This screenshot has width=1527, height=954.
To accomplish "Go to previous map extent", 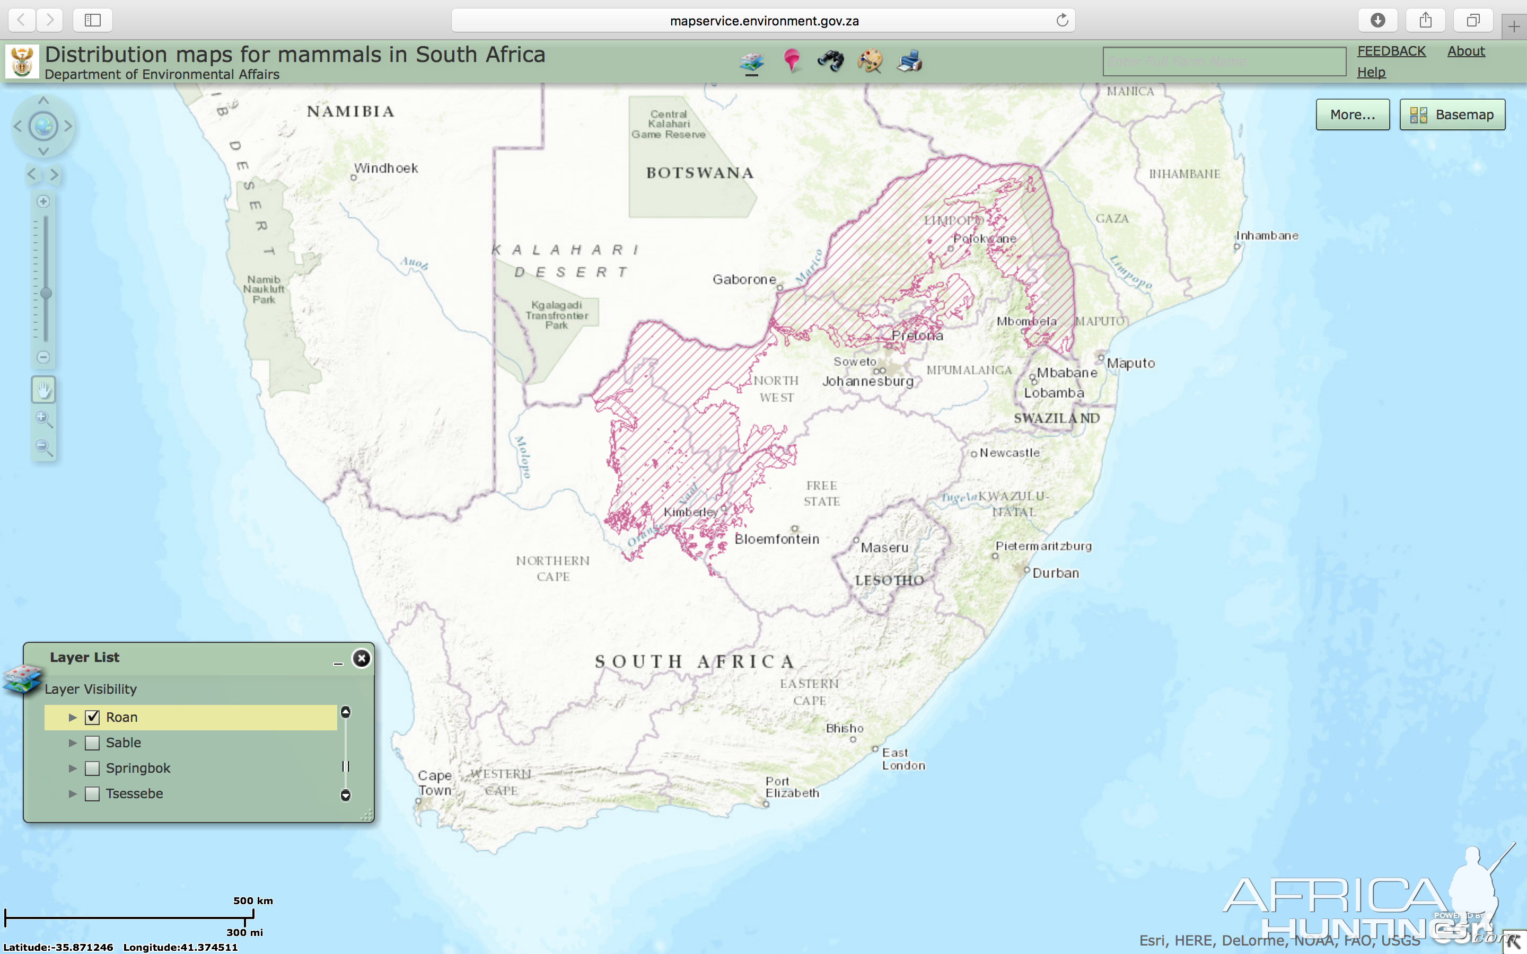I will point(32,174).
